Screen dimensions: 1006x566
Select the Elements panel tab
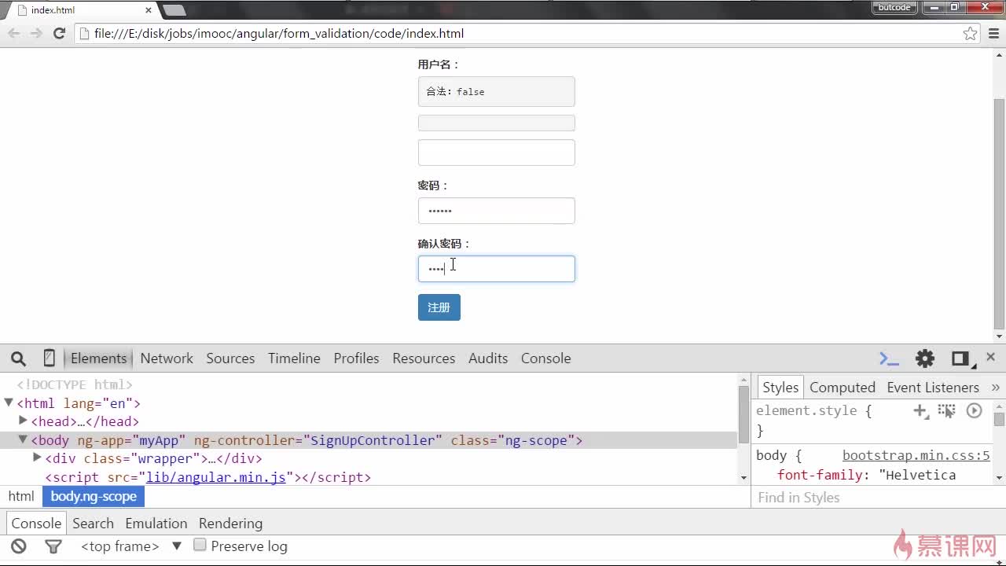coord(98,358)
